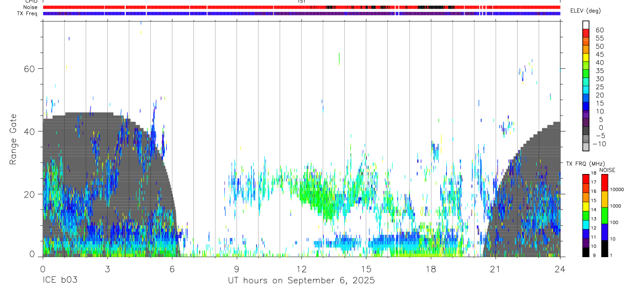Pick the blue 10–100 noise swatch
Image resolution: width=630 pixels, height=291 pixels.
[x=604, y=232]
